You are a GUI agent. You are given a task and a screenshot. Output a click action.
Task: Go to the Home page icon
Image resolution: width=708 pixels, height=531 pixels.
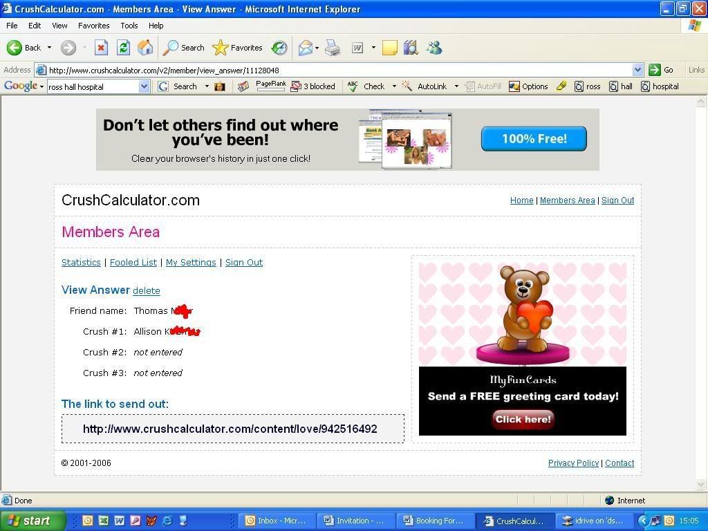tap(145, 48)
